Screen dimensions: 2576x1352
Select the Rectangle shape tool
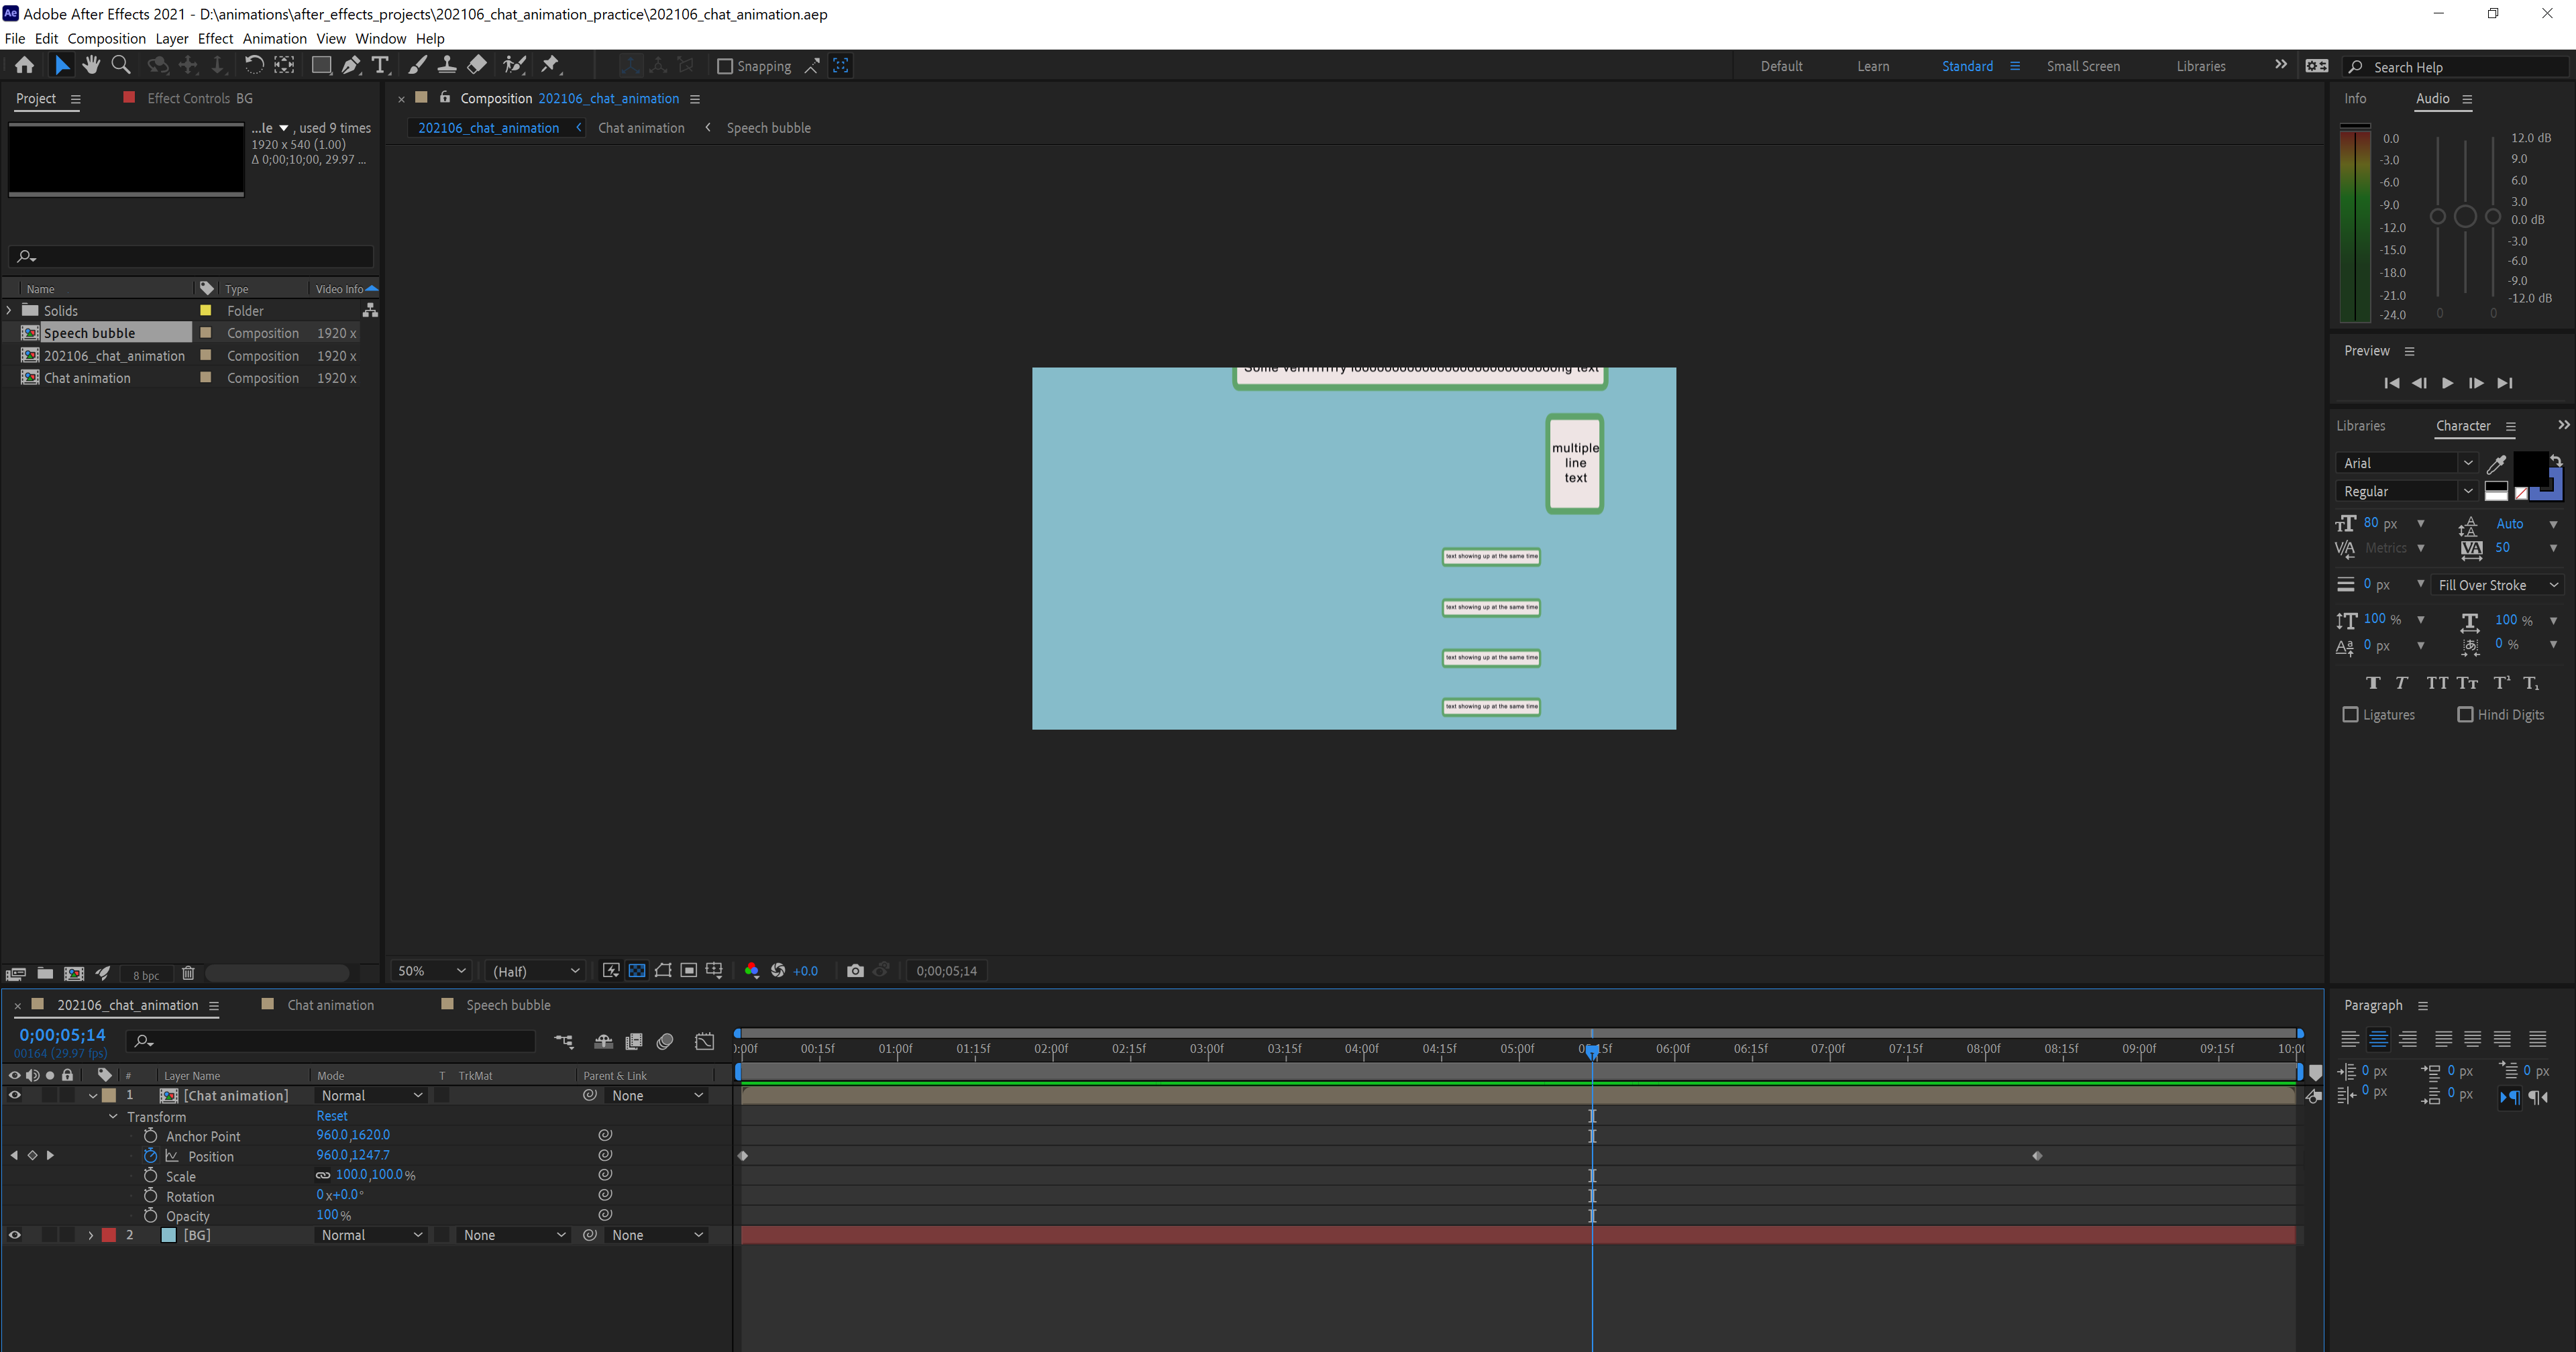(321, 65)
